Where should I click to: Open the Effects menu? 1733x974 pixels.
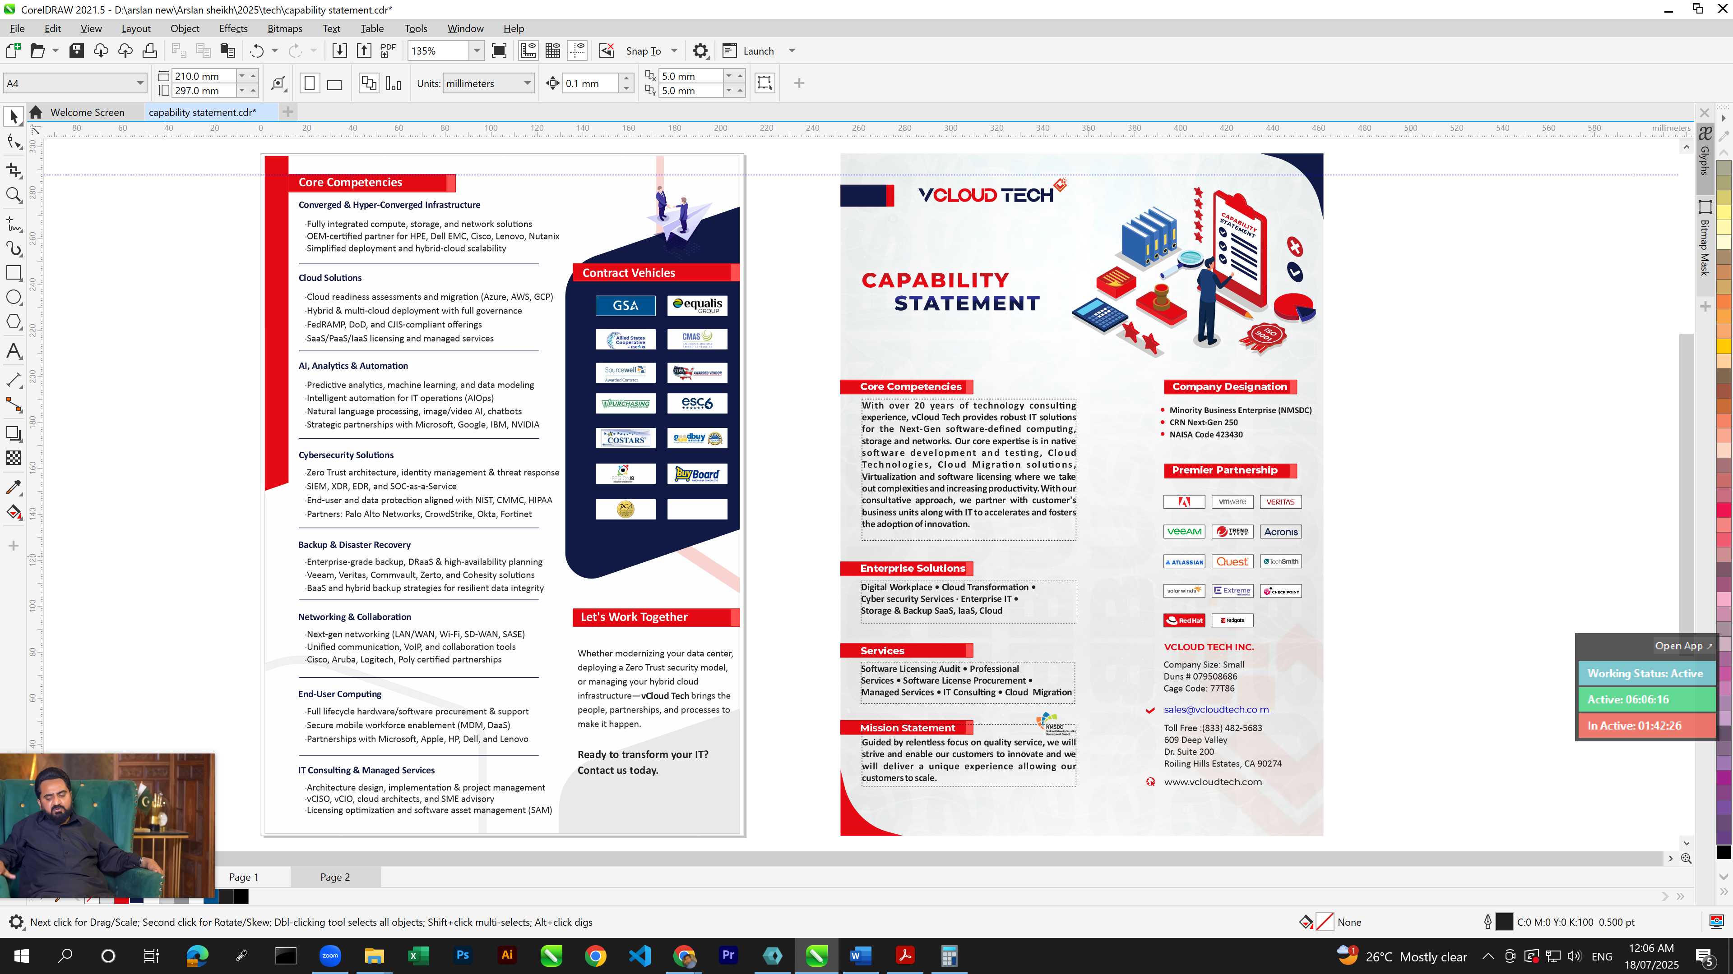233,28
